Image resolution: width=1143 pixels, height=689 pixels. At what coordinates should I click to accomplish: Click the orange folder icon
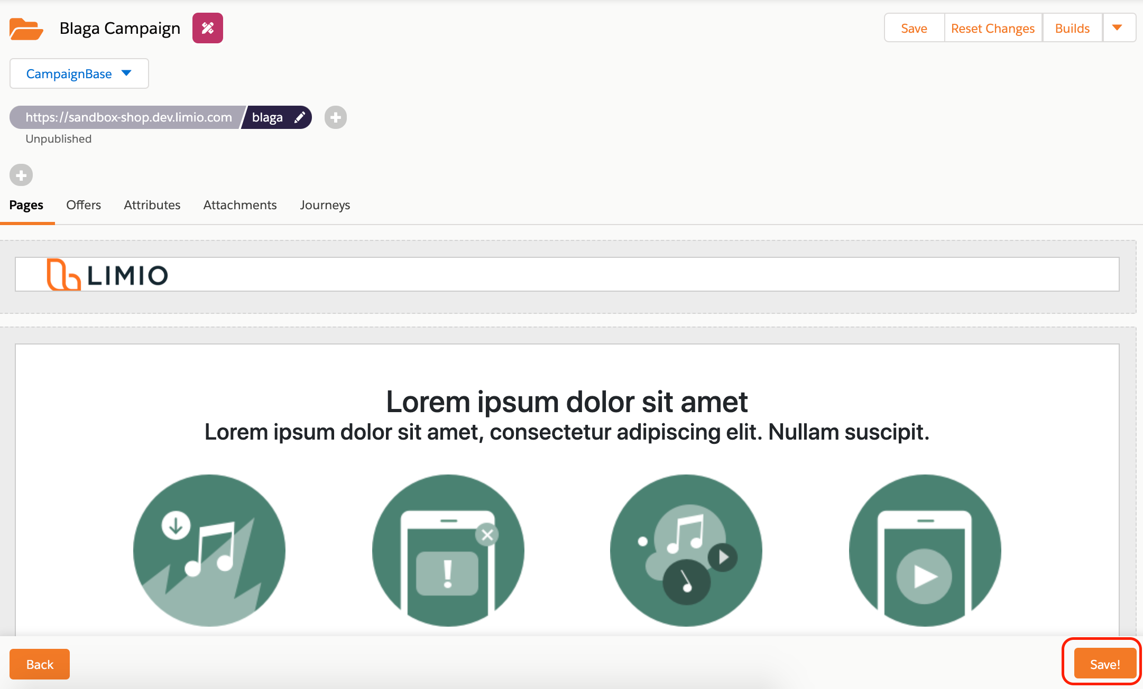point(26,29)
